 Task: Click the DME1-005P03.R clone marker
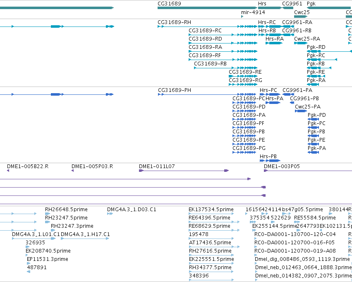72,171
